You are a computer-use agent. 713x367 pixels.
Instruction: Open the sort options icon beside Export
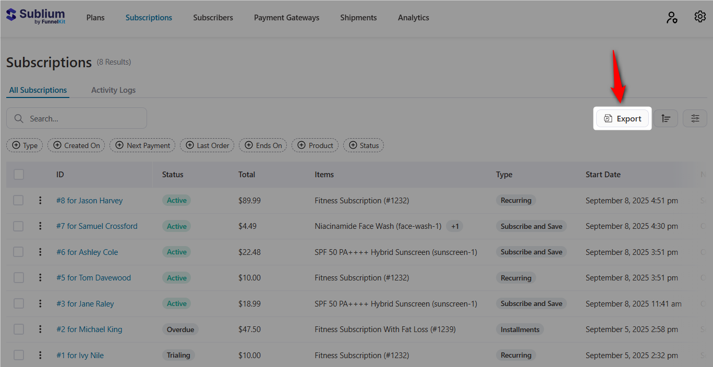click(x=666, y=118)
